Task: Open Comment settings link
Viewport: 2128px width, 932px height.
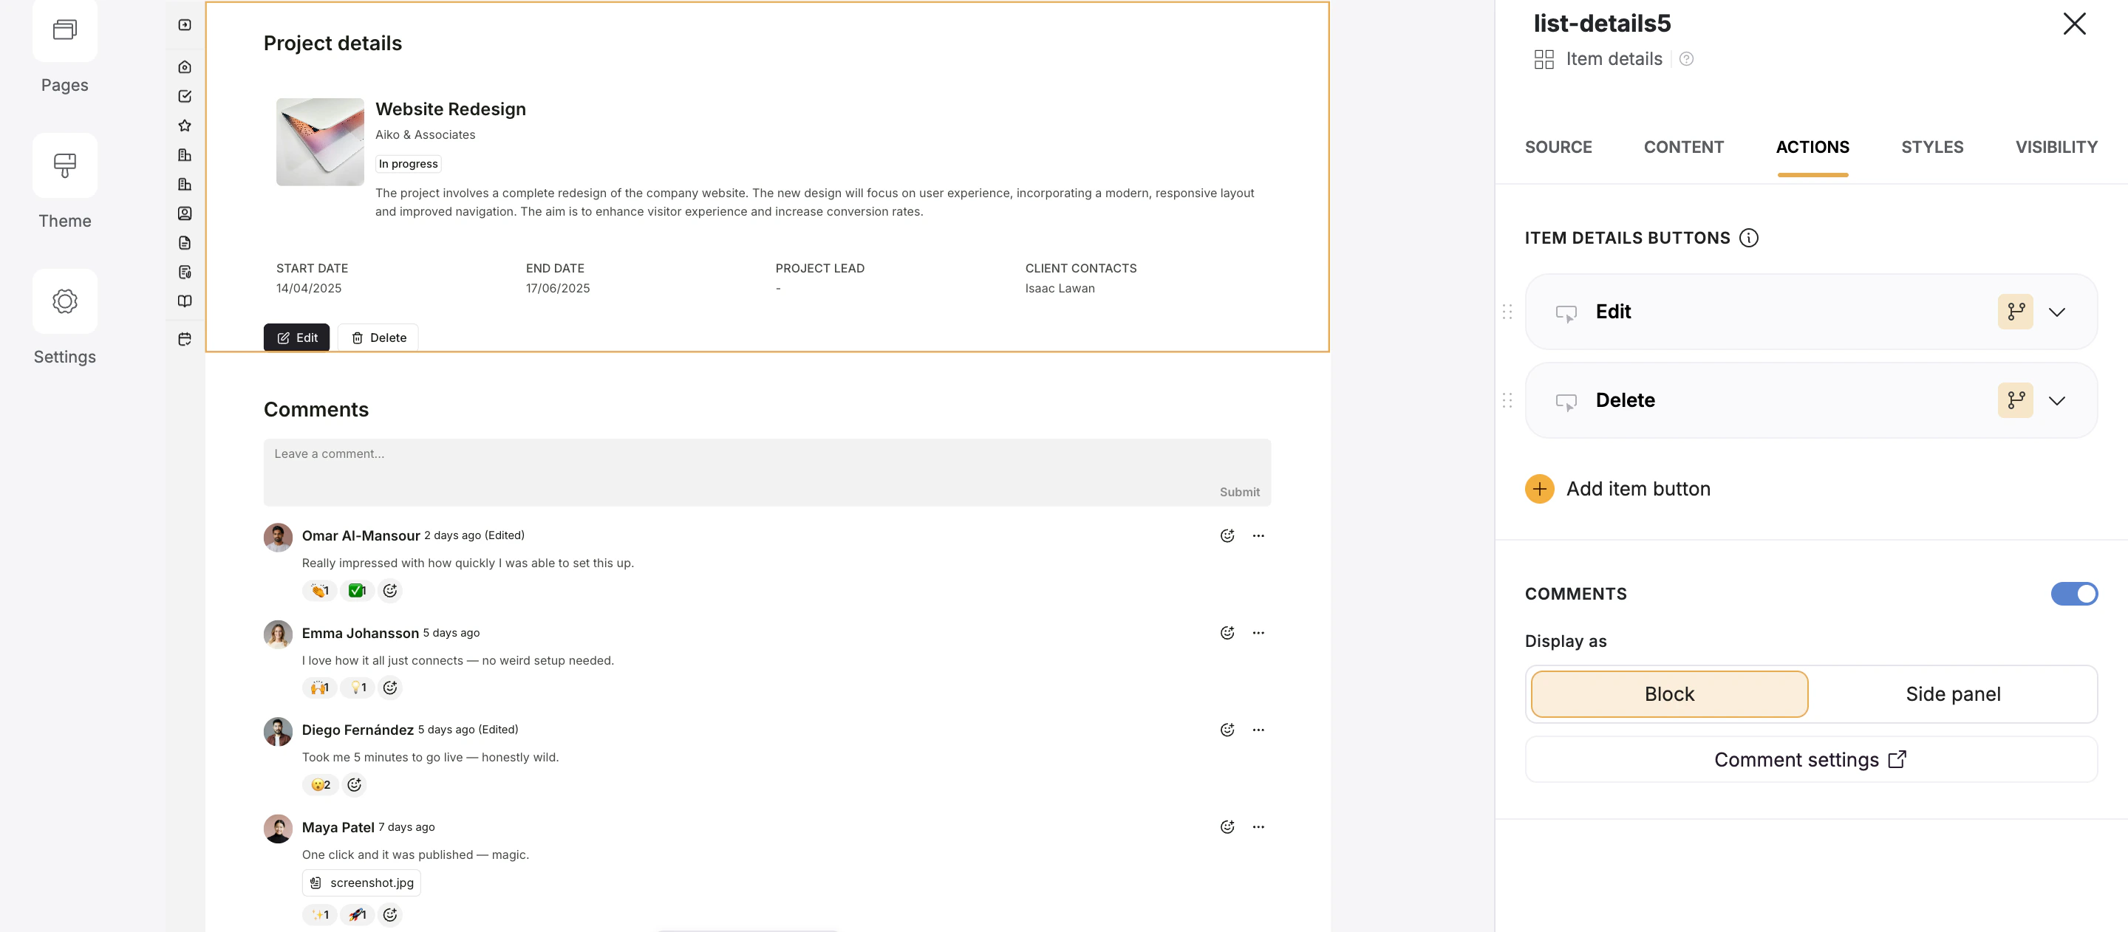Action: [x=1810, y=759]
